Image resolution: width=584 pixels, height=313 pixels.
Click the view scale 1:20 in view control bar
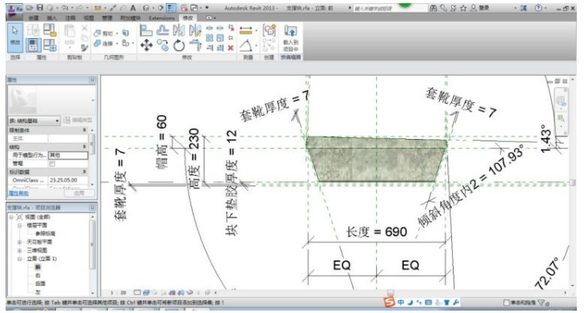tap(118, 293)
